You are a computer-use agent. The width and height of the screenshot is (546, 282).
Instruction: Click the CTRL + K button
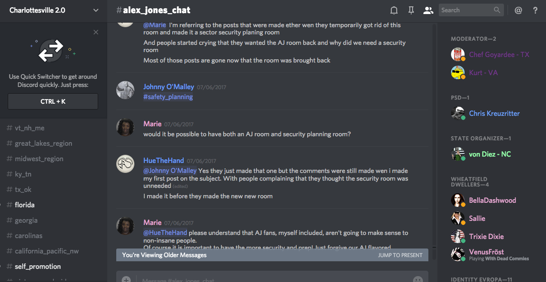coord(53,101)
